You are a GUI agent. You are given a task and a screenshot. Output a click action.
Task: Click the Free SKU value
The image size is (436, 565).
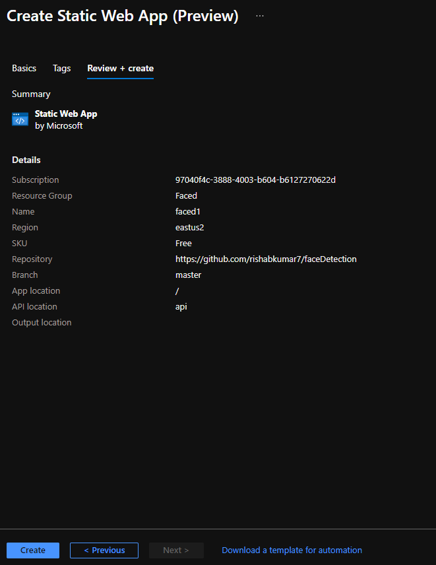click(x=183, y=243)
